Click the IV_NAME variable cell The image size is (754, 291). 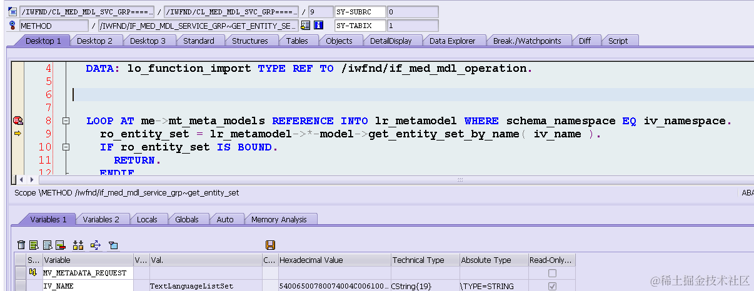coord(87,286)
